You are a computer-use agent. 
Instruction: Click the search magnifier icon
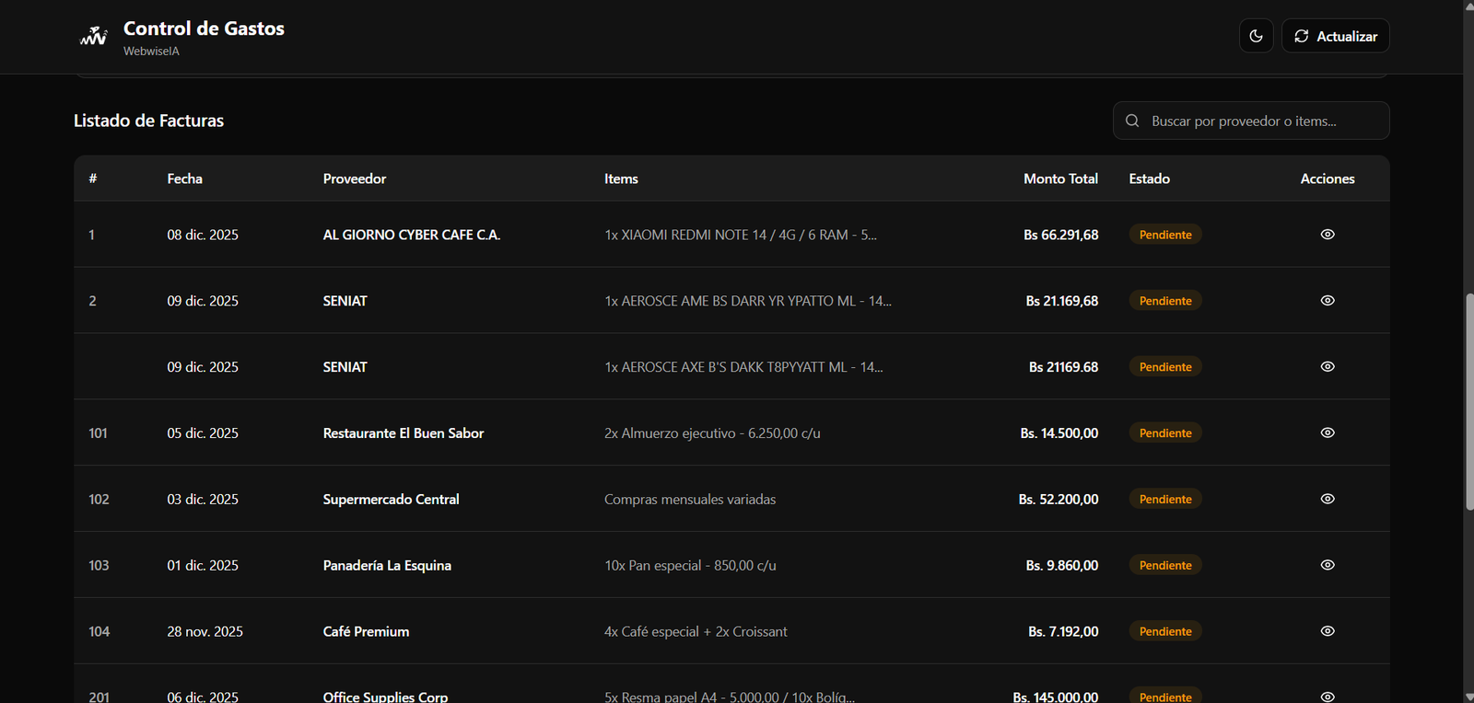[x=1132, y=121]
